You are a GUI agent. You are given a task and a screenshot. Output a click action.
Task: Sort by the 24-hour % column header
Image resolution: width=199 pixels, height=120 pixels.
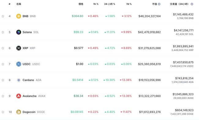point(110,4)
